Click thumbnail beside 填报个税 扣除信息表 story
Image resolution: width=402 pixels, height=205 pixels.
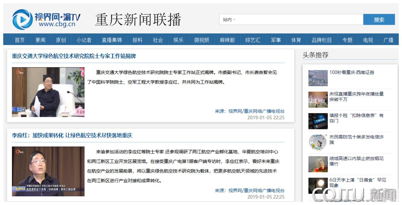click(318, 121)
